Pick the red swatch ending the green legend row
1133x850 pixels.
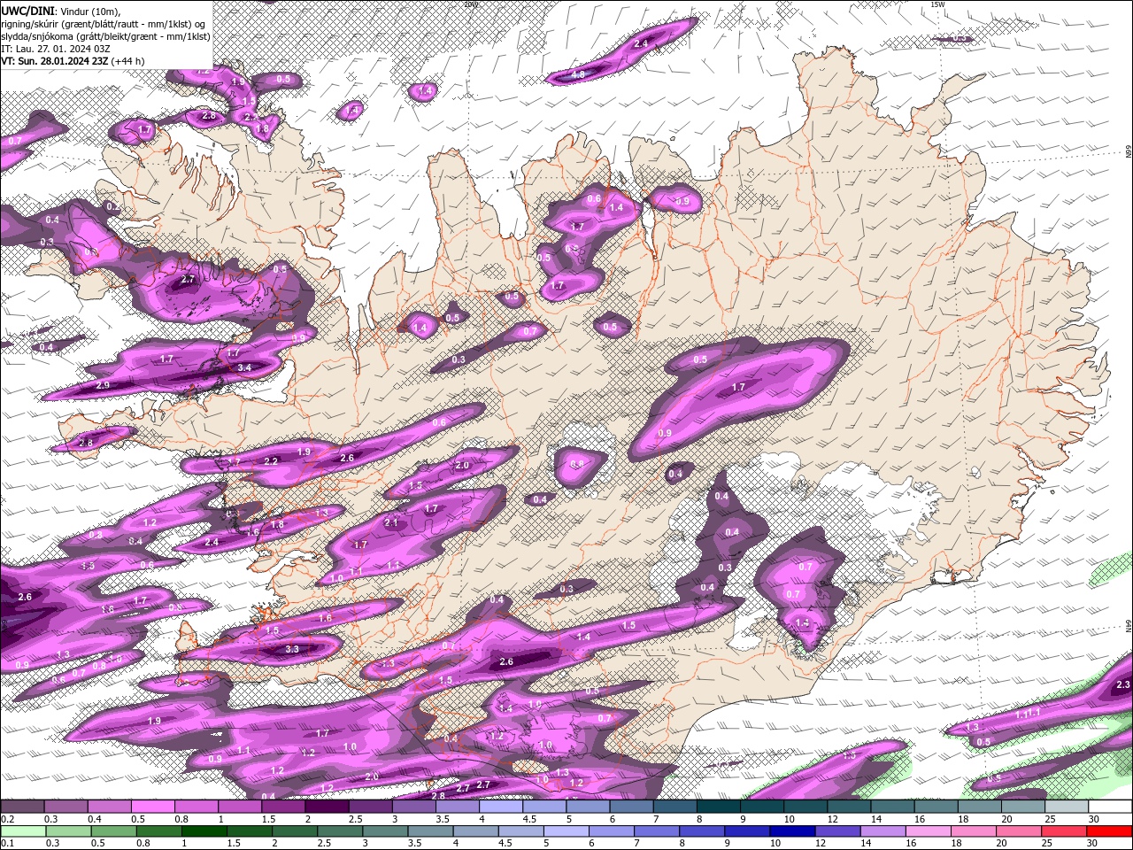(x=1109, y=831)
